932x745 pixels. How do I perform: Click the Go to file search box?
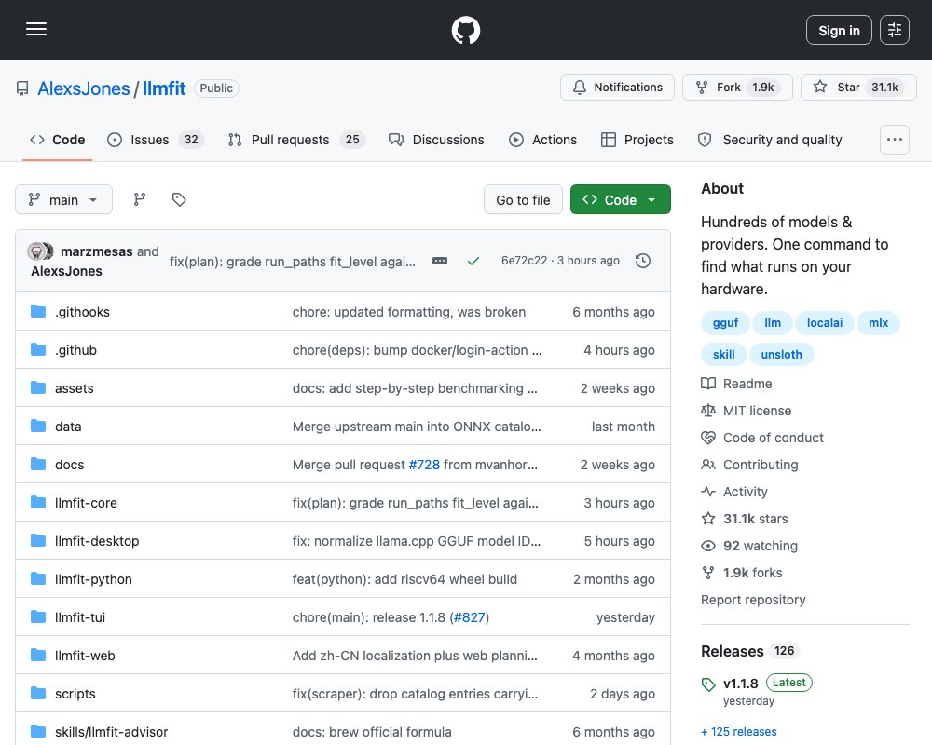(523, 200)
